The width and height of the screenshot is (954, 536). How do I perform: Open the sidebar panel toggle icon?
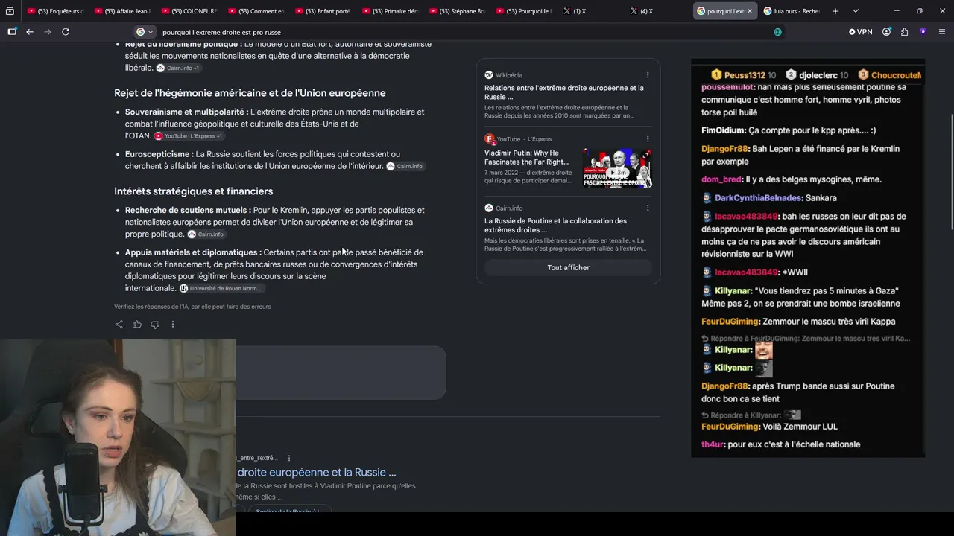point(12,32)
